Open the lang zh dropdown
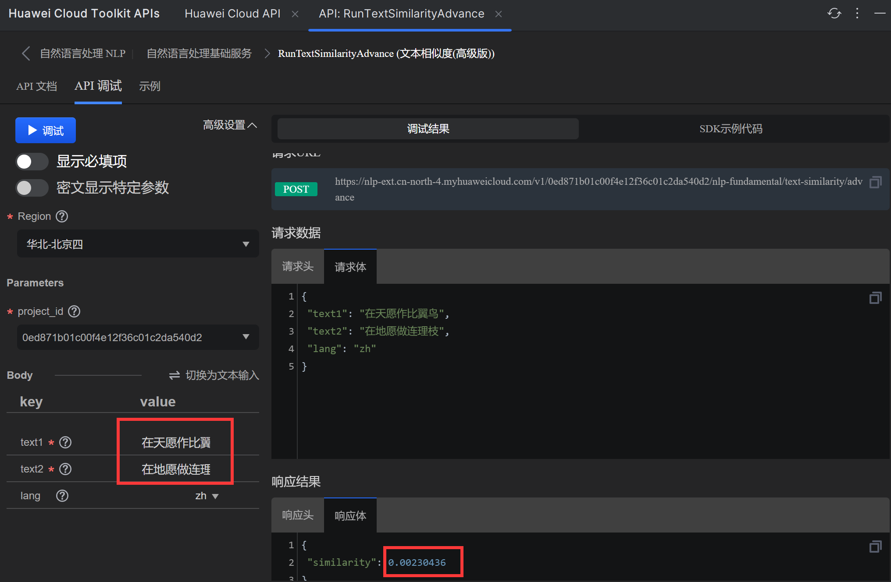This screenshot has width=891, height=582. pos(207,496)
